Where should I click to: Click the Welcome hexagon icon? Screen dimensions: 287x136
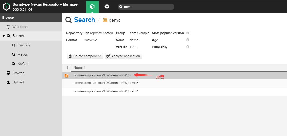[8, 27]
